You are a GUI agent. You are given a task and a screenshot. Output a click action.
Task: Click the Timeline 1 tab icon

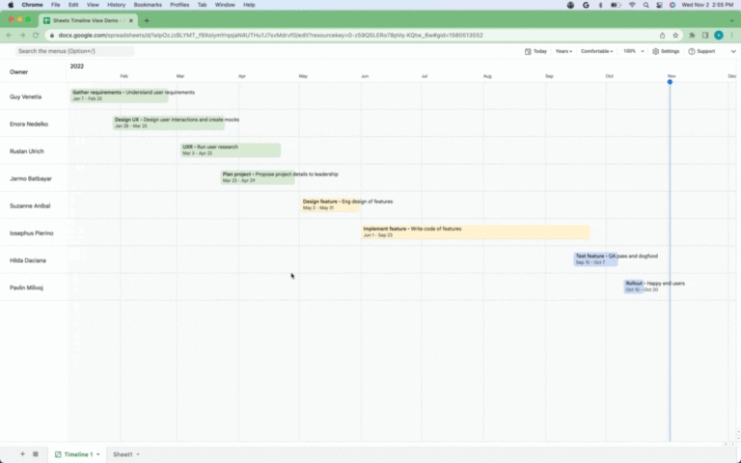point(58,454)
